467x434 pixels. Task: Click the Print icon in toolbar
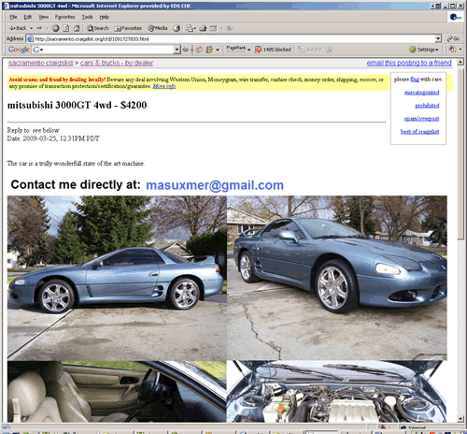click(x=203, y=28)
